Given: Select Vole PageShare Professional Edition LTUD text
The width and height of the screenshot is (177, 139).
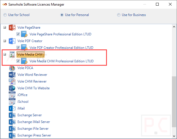Looking at the screenshot, I should (61, 34).
